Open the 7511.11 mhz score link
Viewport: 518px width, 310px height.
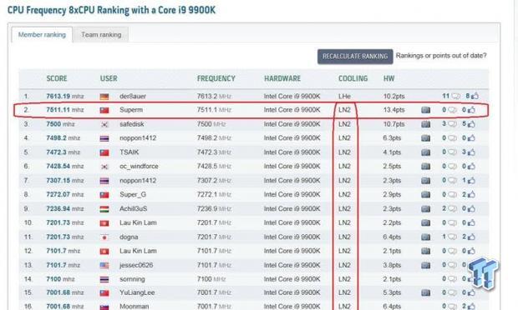click(x=65, y=110)
